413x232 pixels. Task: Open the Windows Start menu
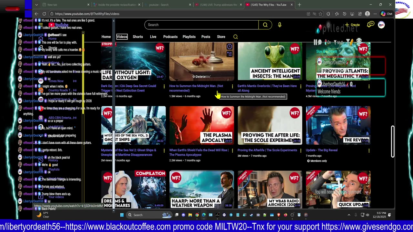pyautogui.click(x=122, y=215)
